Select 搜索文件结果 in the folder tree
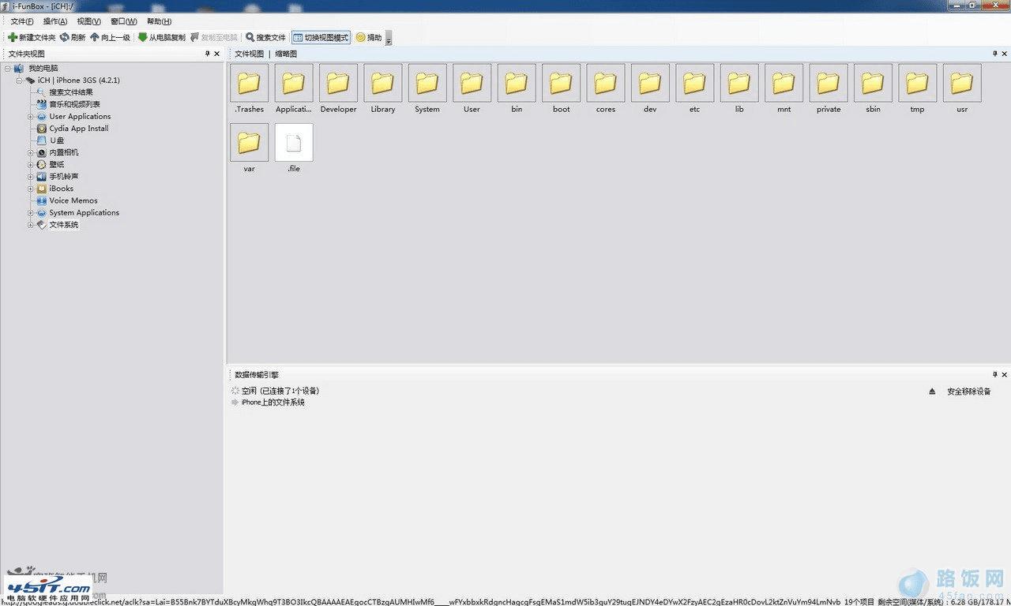 coord(71,92)
